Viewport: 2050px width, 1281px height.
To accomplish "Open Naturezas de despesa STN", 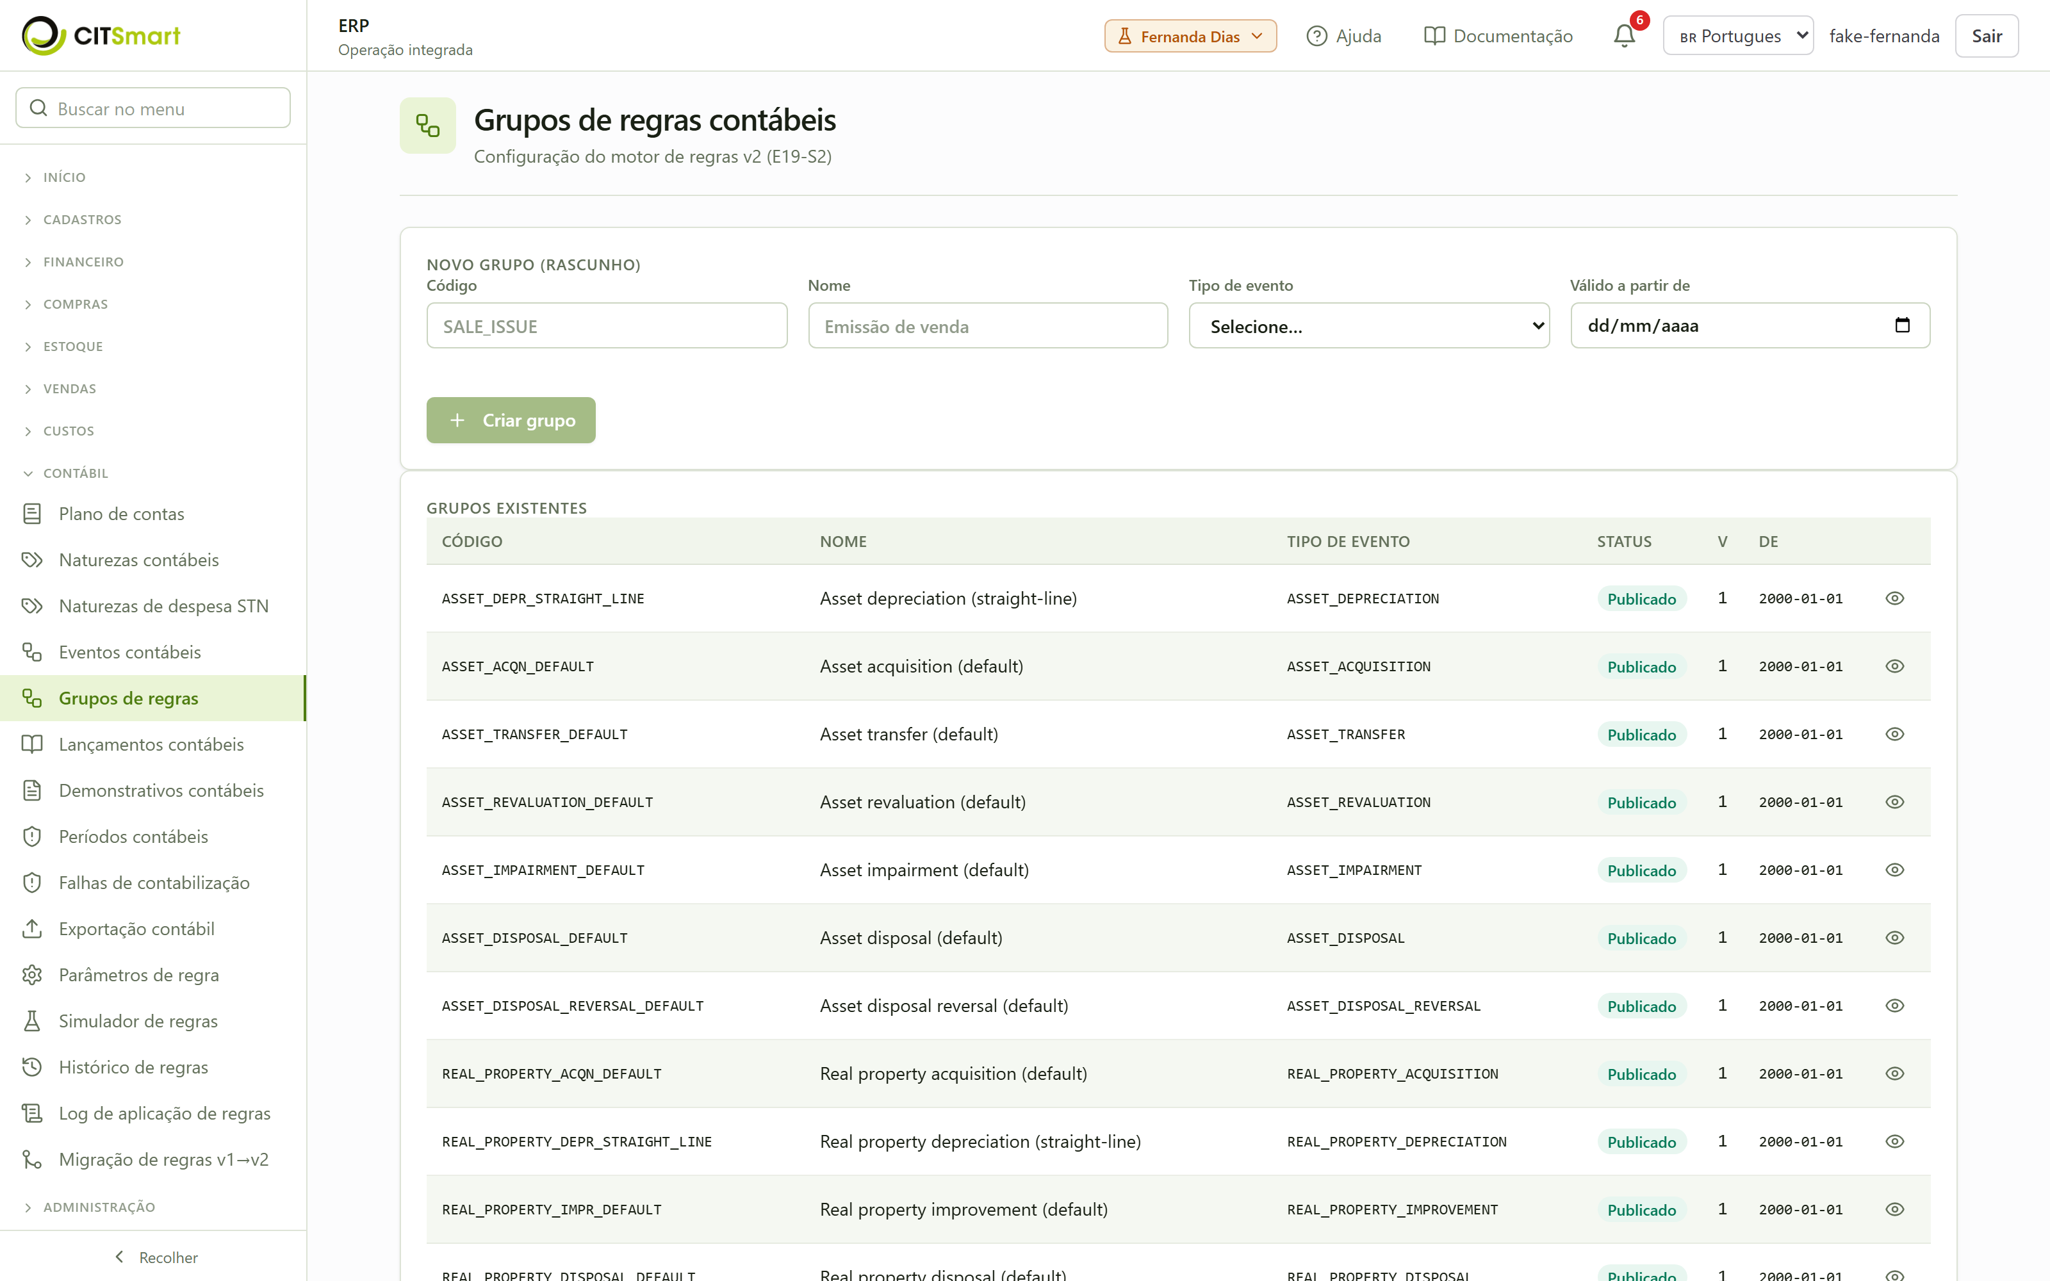I will click(153, 606).
